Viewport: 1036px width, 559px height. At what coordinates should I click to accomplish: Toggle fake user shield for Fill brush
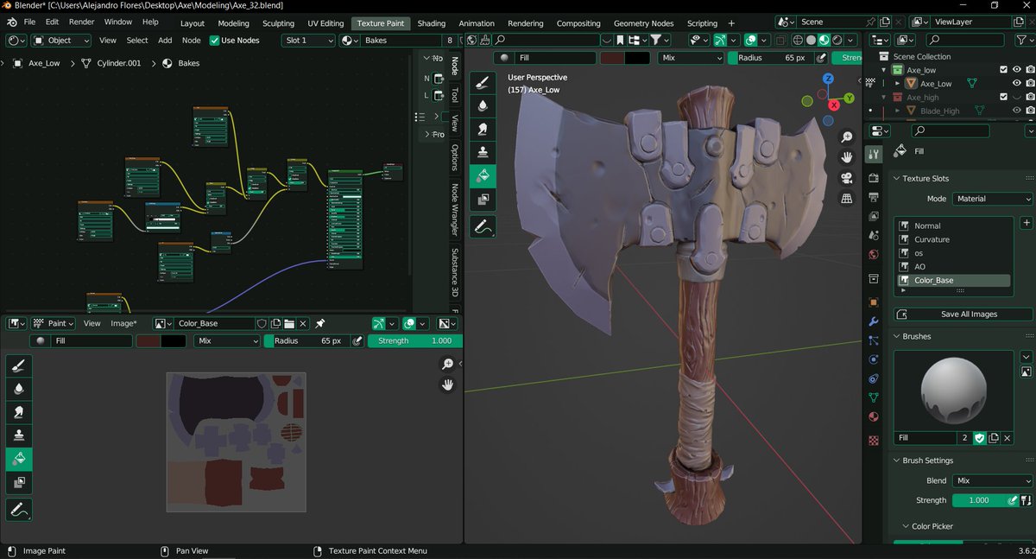(979, 438)
